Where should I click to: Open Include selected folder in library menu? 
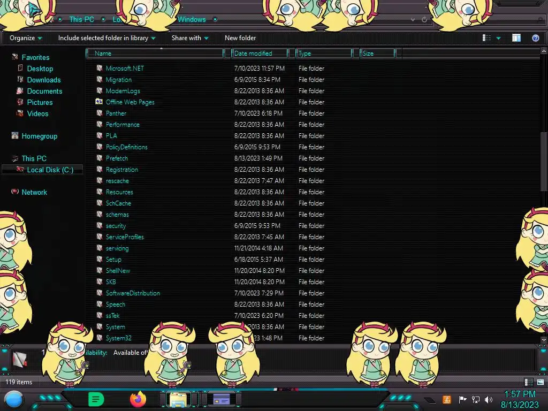pos(106,38)
